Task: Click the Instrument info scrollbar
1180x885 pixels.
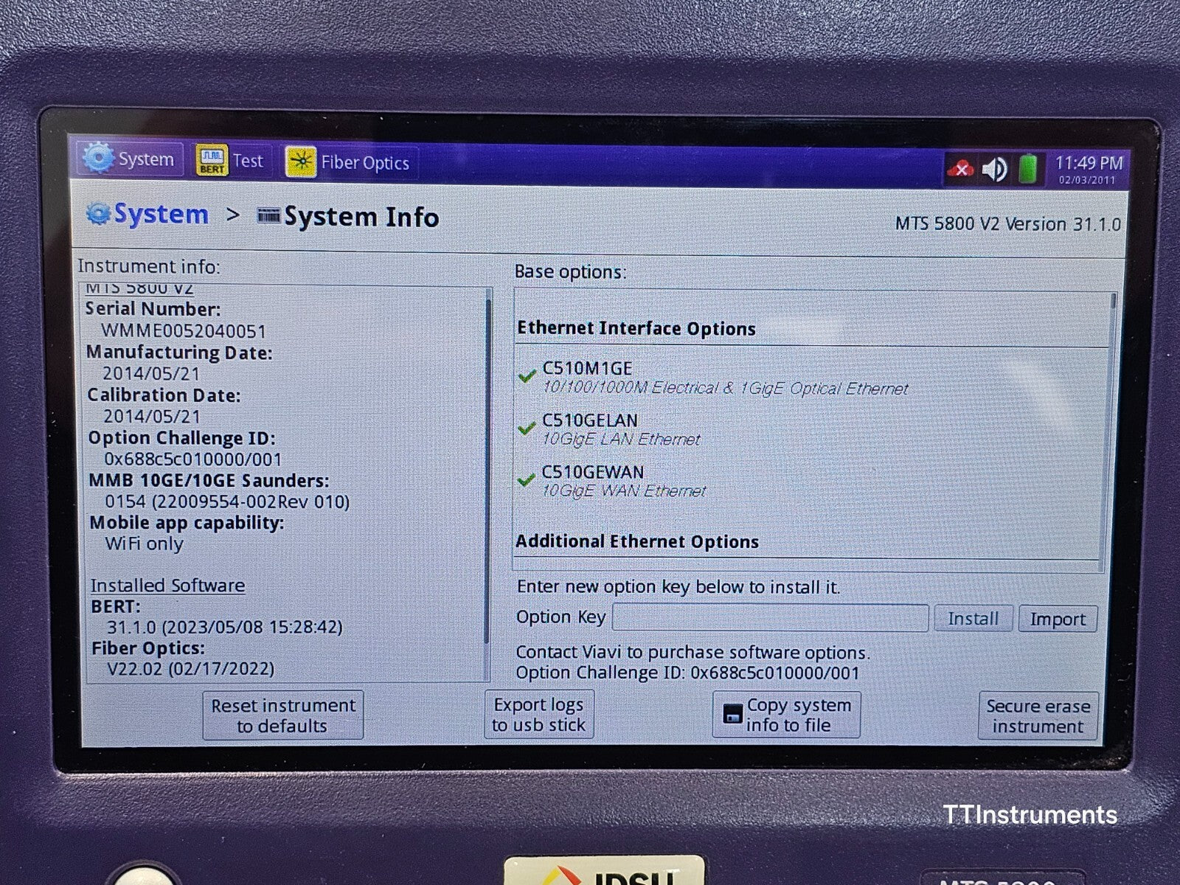Action: pos(488,472)
